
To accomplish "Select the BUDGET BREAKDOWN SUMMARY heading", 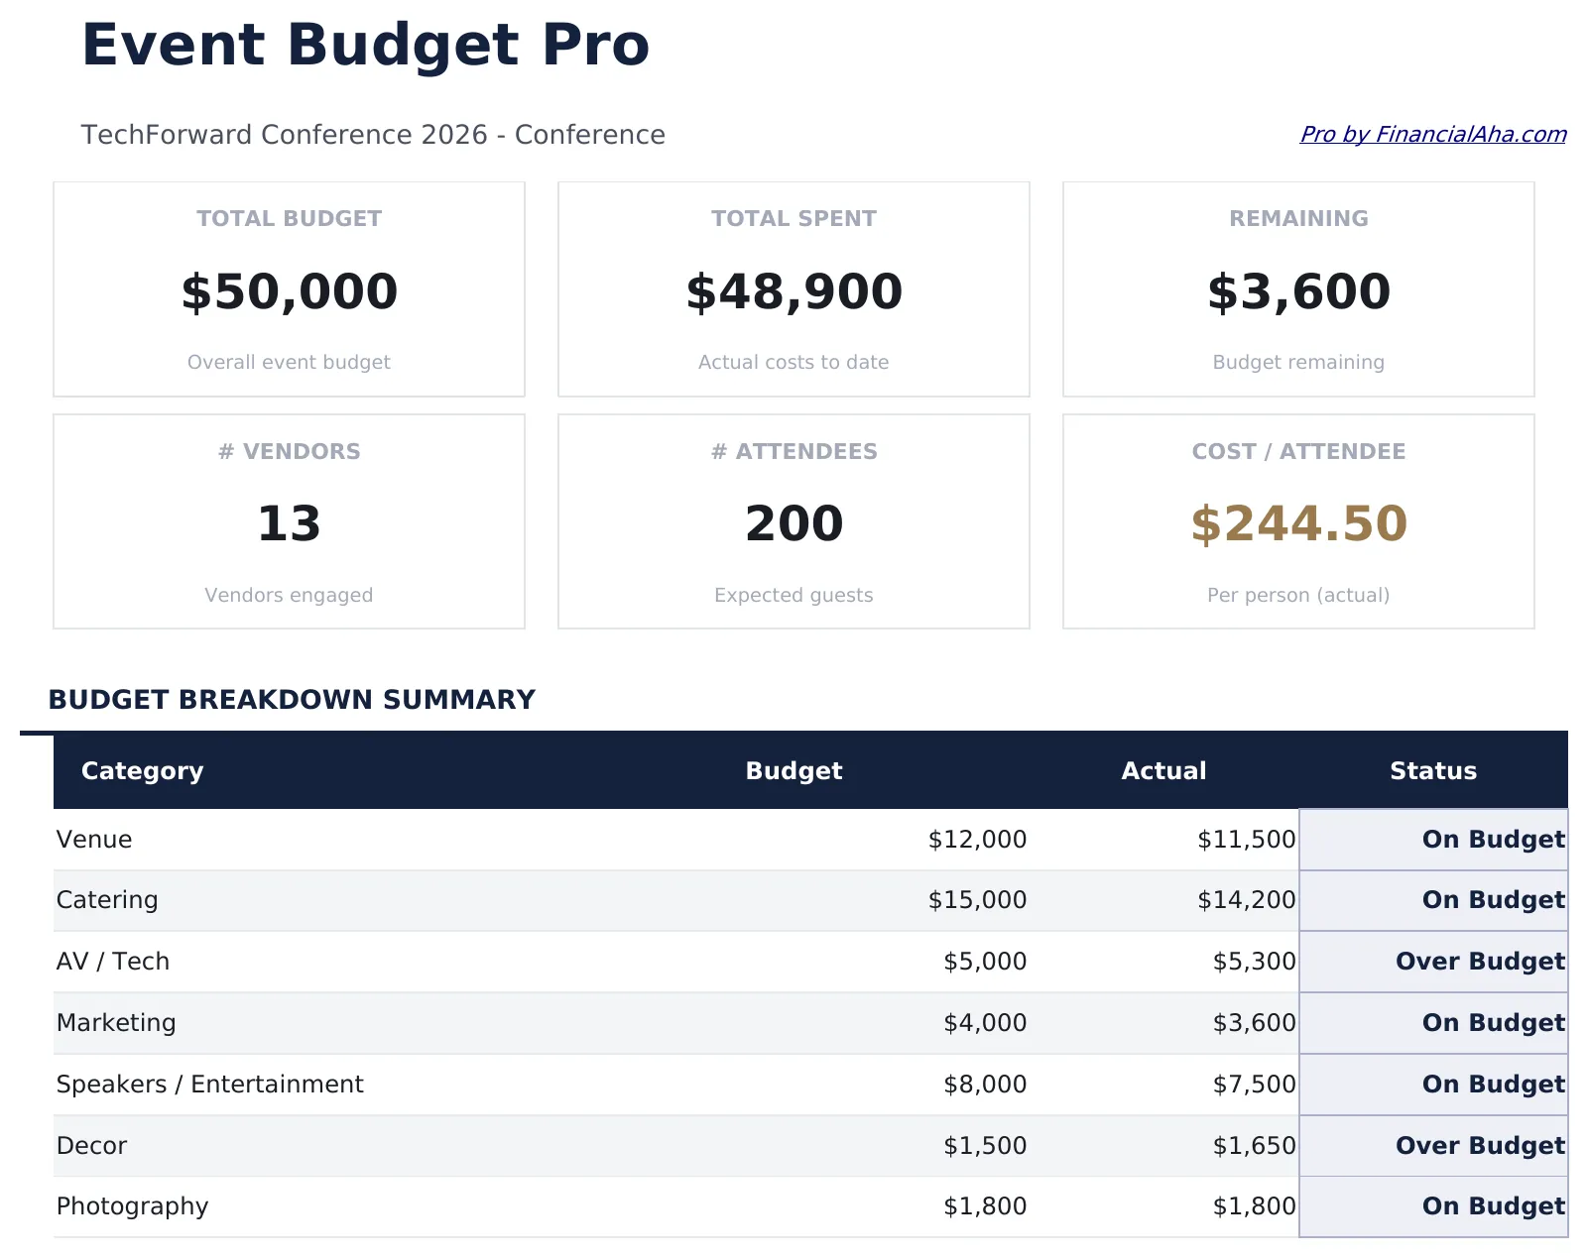I will 292,699.
